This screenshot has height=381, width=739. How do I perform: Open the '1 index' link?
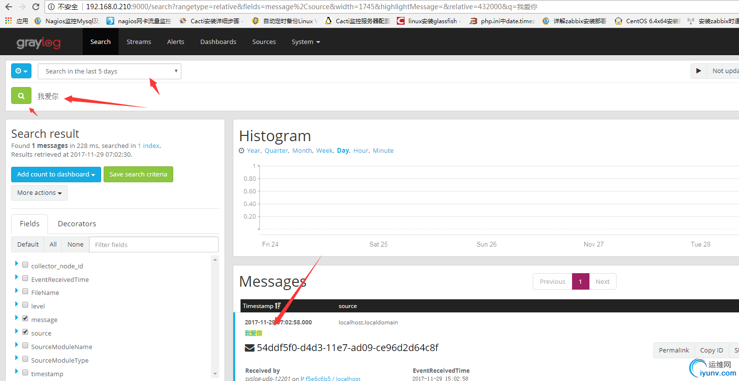click(149, 146)
